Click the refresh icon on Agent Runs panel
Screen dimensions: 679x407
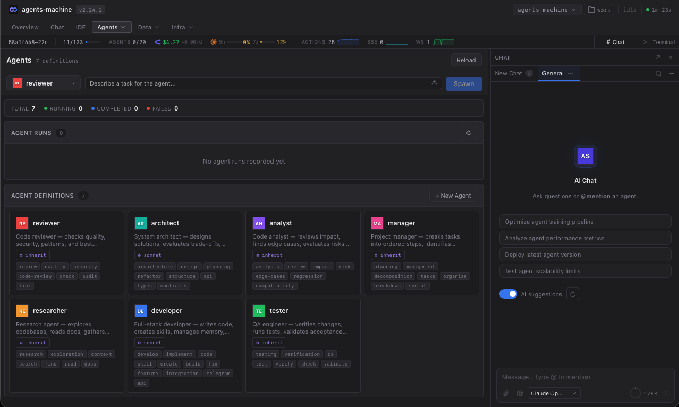tap(469, 132)
